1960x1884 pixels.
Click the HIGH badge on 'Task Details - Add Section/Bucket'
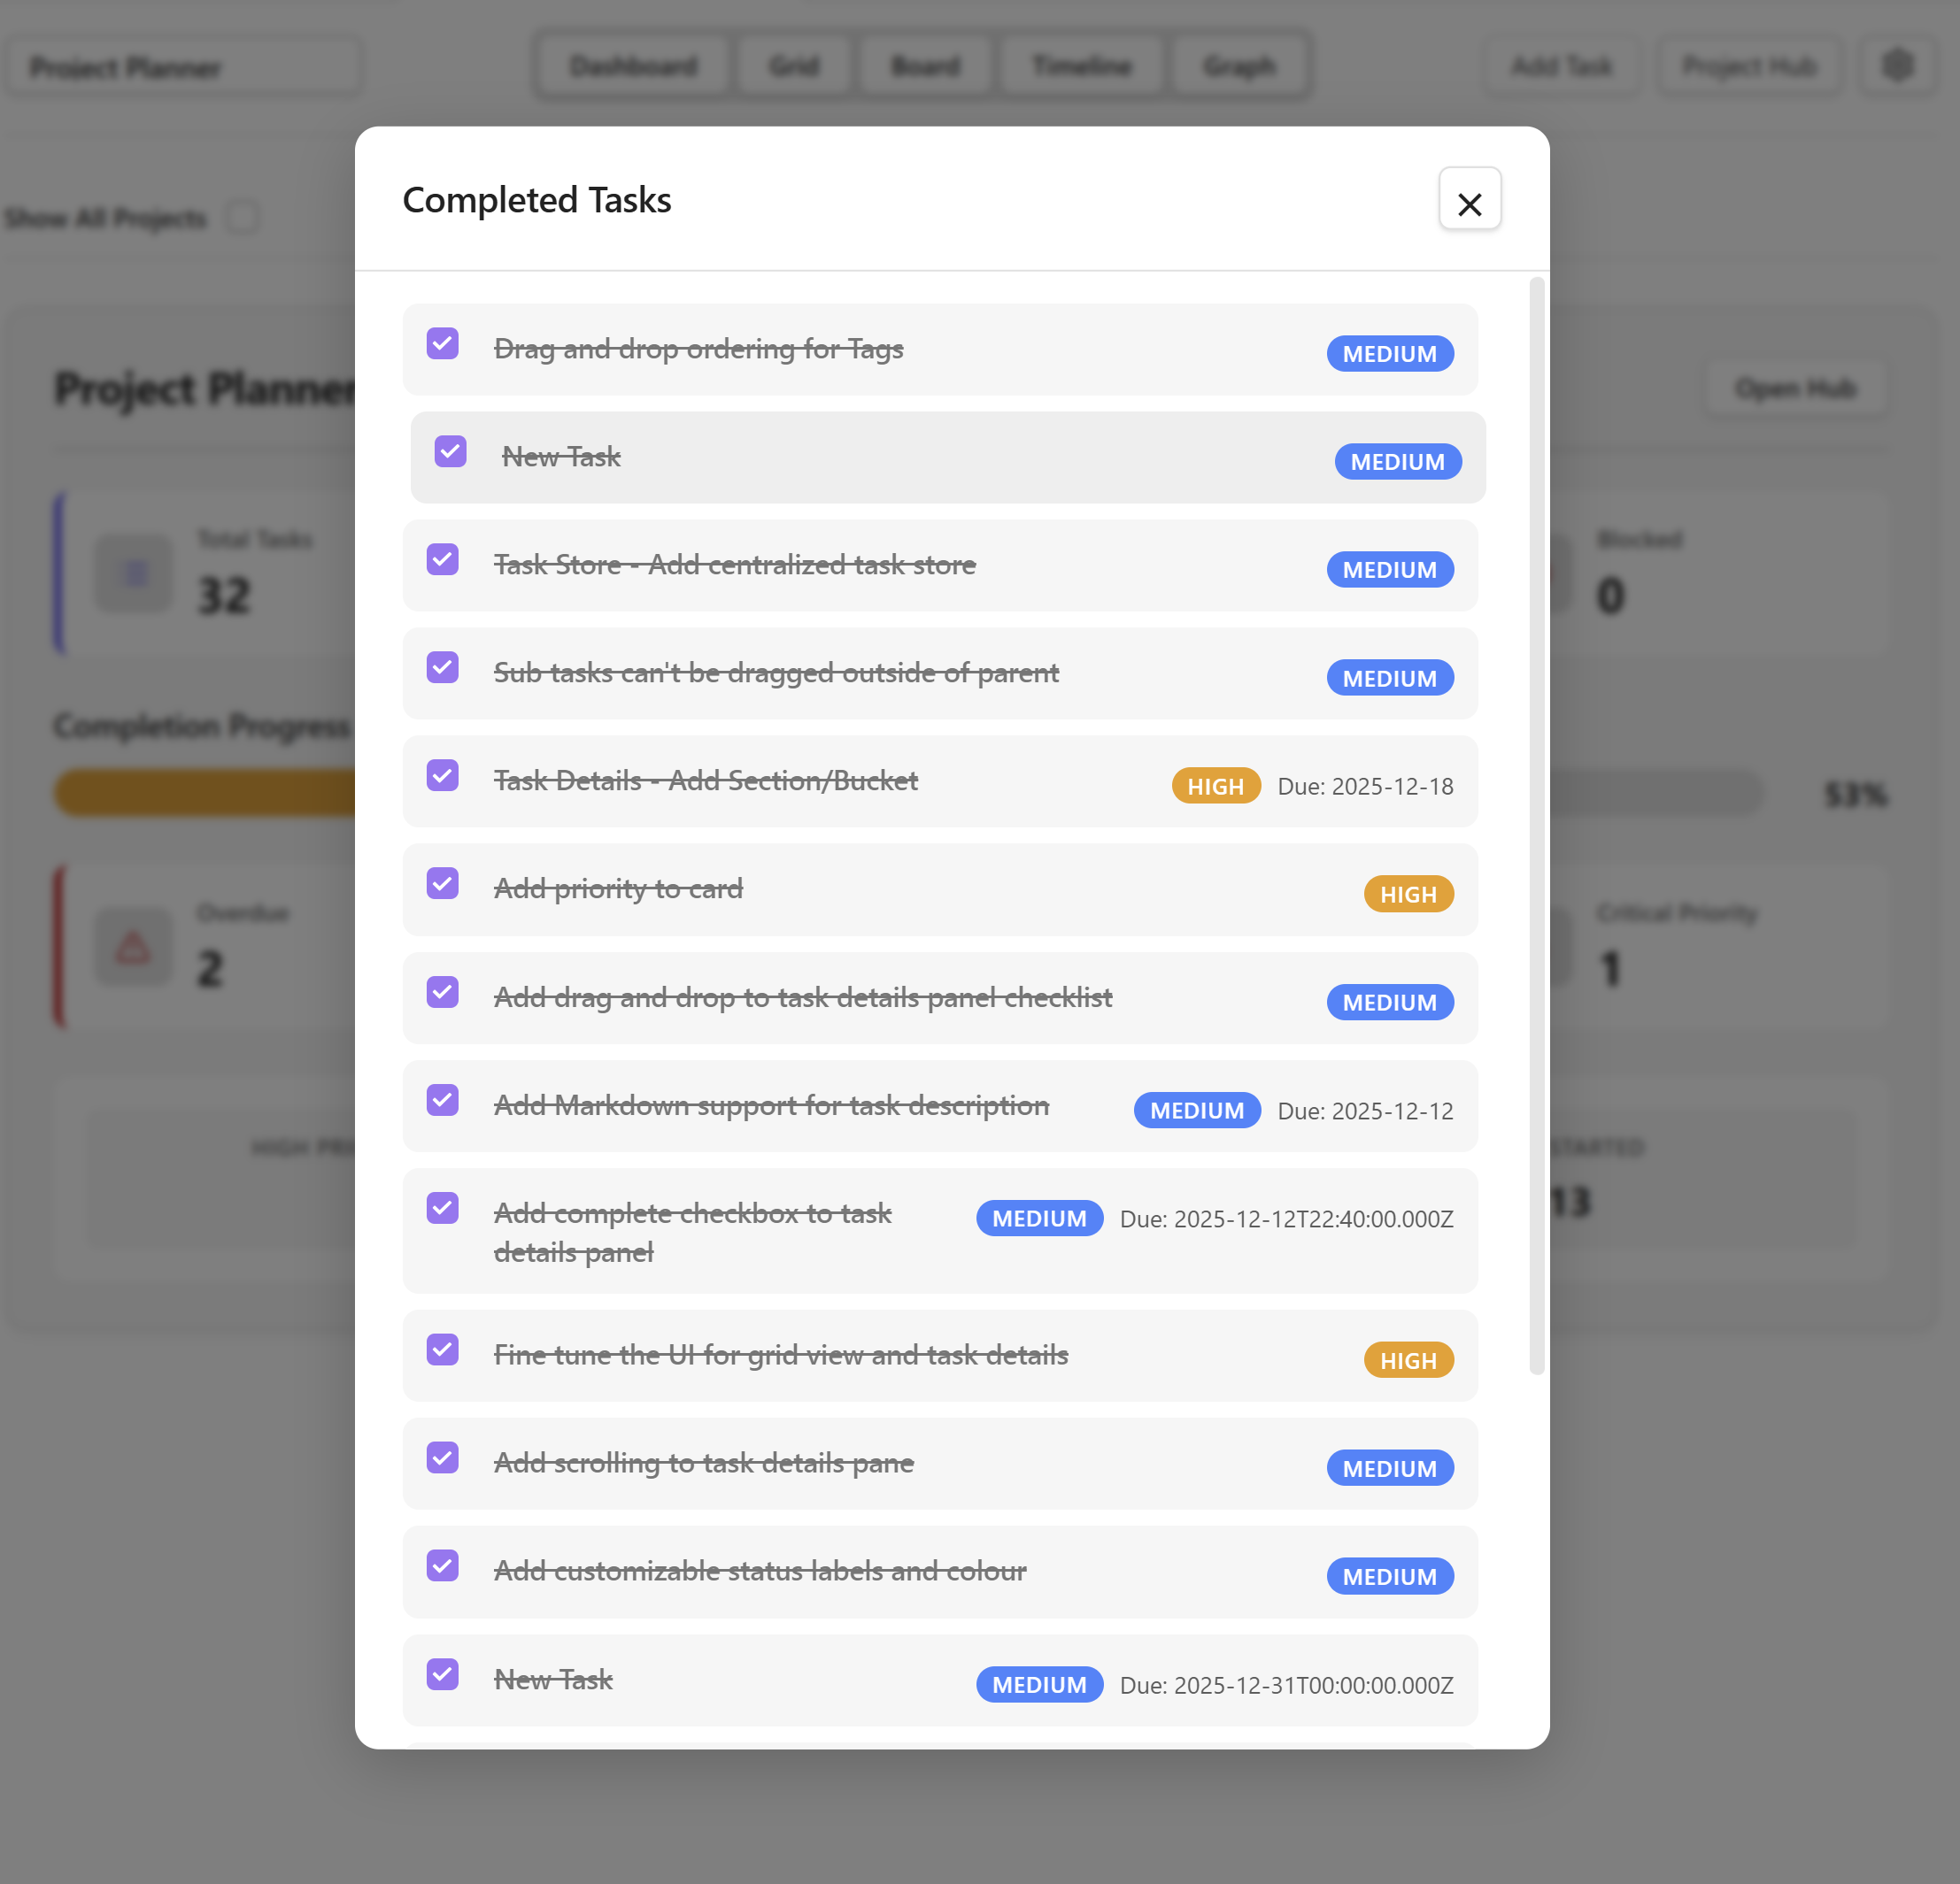[1215, 787]
